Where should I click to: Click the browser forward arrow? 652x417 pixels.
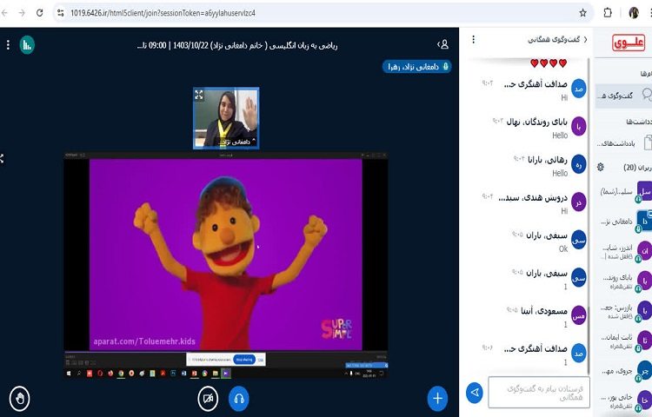(22, 13)
